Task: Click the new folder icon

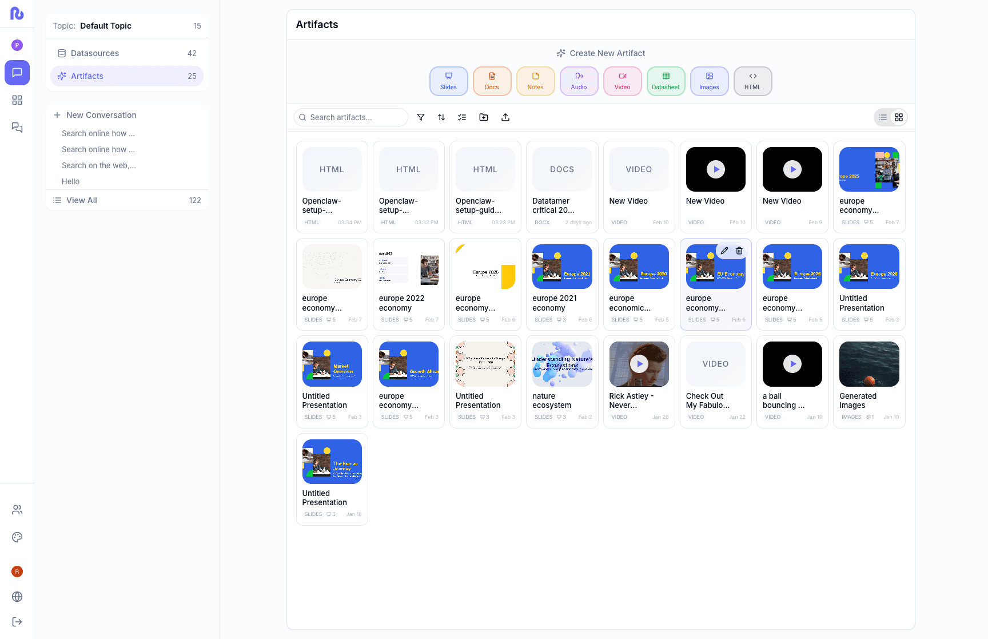Action: tap(484, 117)
